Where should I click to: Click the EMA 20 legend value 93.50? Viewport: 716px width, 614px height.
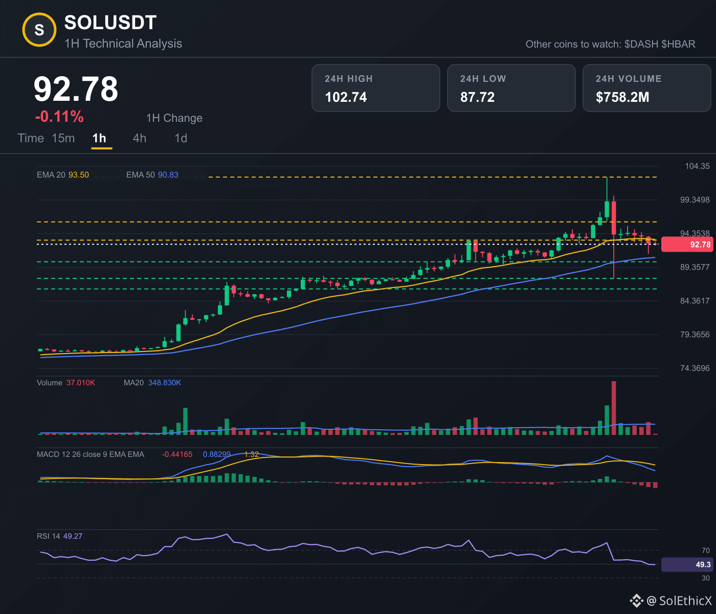coord(79,175)
